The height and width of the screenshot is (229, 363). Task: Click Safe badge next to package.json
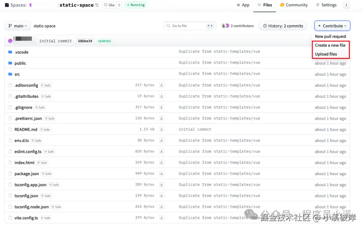47,174
